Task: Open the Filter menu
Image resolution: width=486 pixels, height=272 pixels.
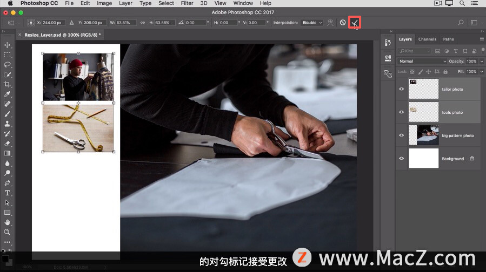Action: (x=187, y=3)
